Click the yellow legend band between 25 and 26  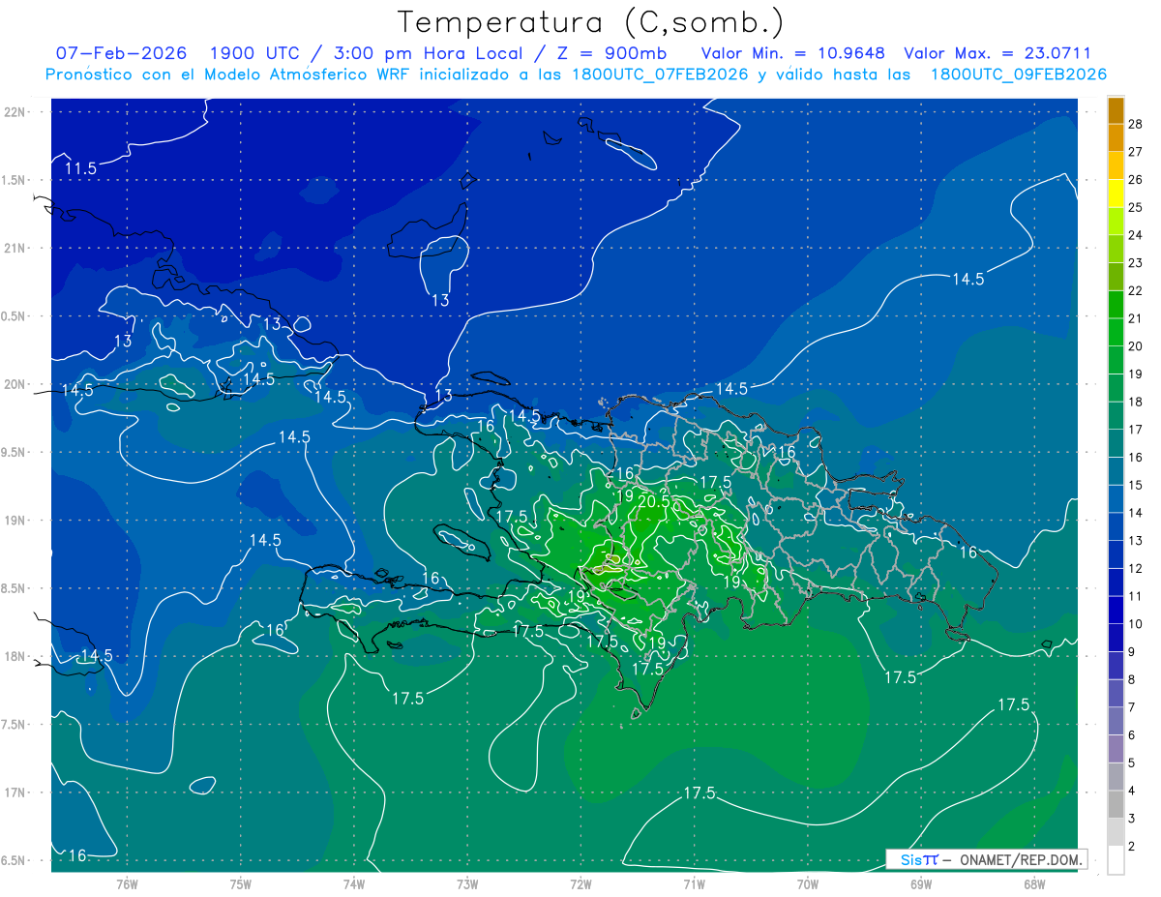pyautogui.click(x=1116, y=194)
